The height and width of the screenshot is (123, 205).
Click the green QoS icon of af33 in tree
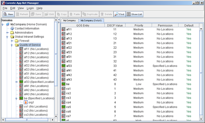(21, 82)
